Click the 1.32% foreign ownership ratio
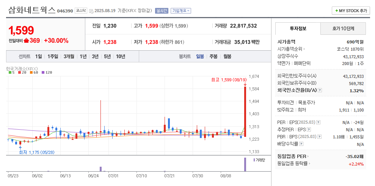375x186 pixels. click(x=358, y=91)
